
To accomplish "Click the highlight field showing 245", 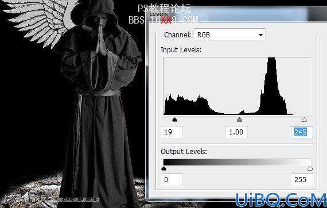I will pos(302,132).
